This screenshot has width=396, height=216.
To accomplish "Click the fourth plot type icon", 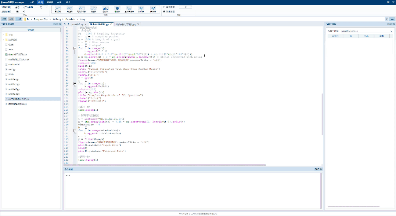I will (x=94, y=9).
